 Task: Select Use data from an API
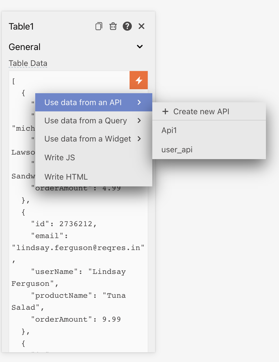click(x=94, y=102)
